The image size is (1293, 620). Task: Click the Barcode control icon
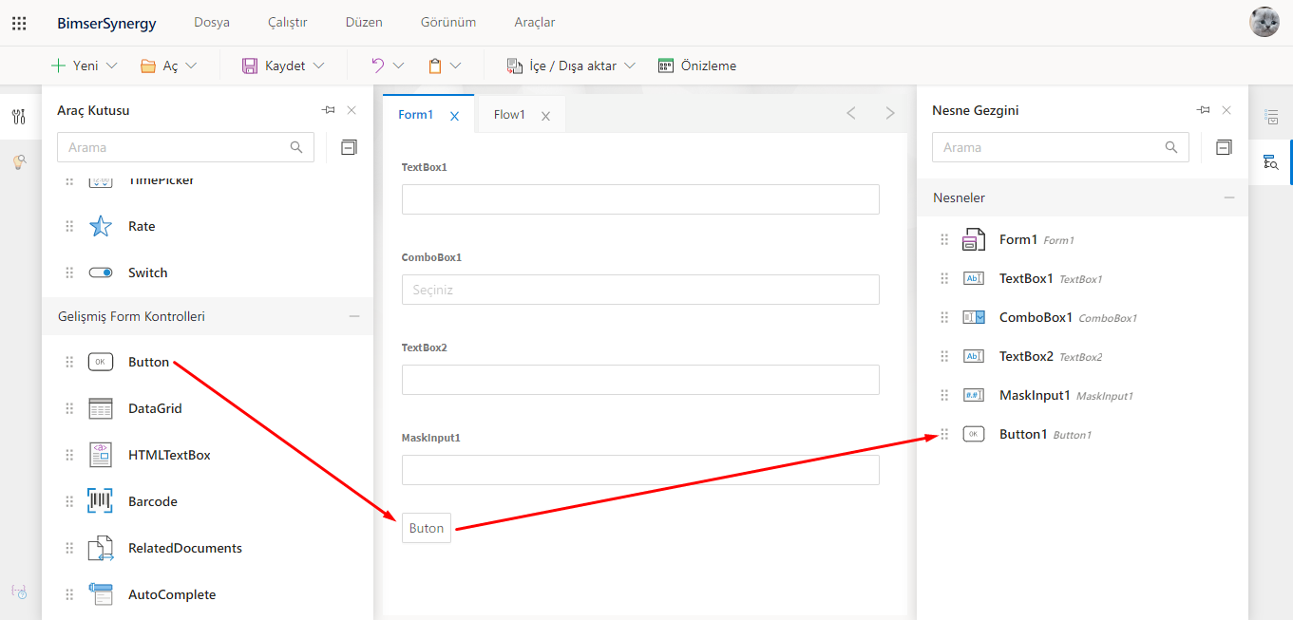click(x=101, y=501)
